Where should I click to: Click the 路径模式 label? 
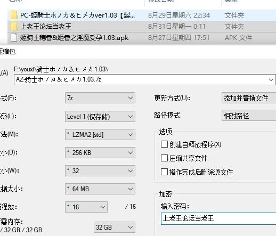tap(167, 116)
